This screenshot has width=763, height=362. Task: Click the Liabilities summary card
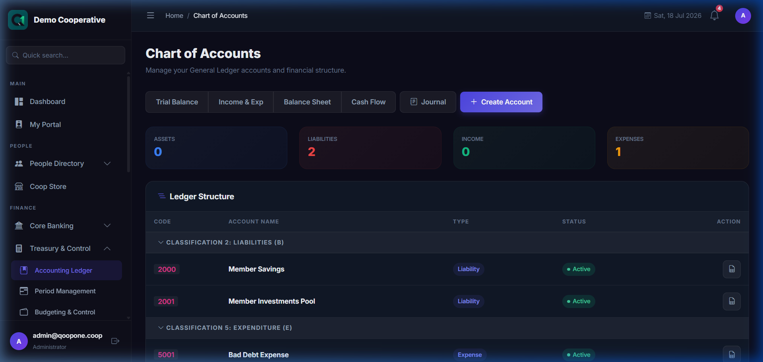click(x=370, y=148)
